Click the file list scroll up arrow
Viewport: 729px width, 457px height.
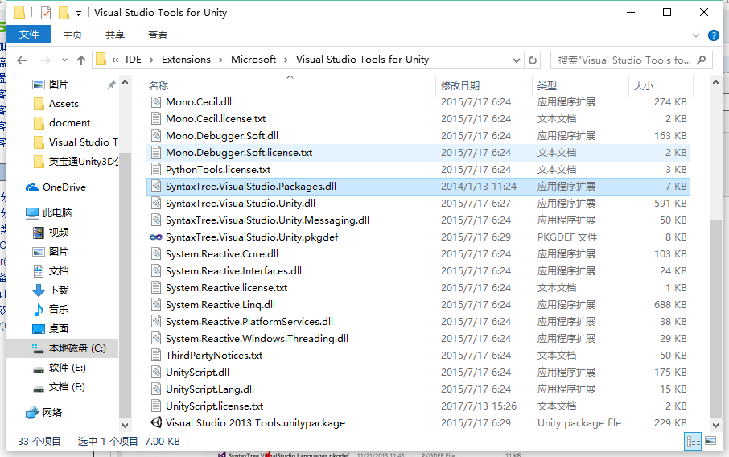[x=715, y=82]
